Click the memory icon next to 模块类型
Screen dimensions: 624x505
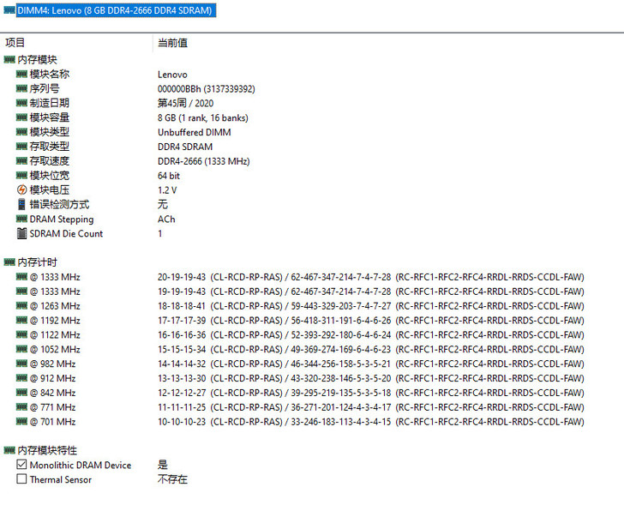pos(21,132)
